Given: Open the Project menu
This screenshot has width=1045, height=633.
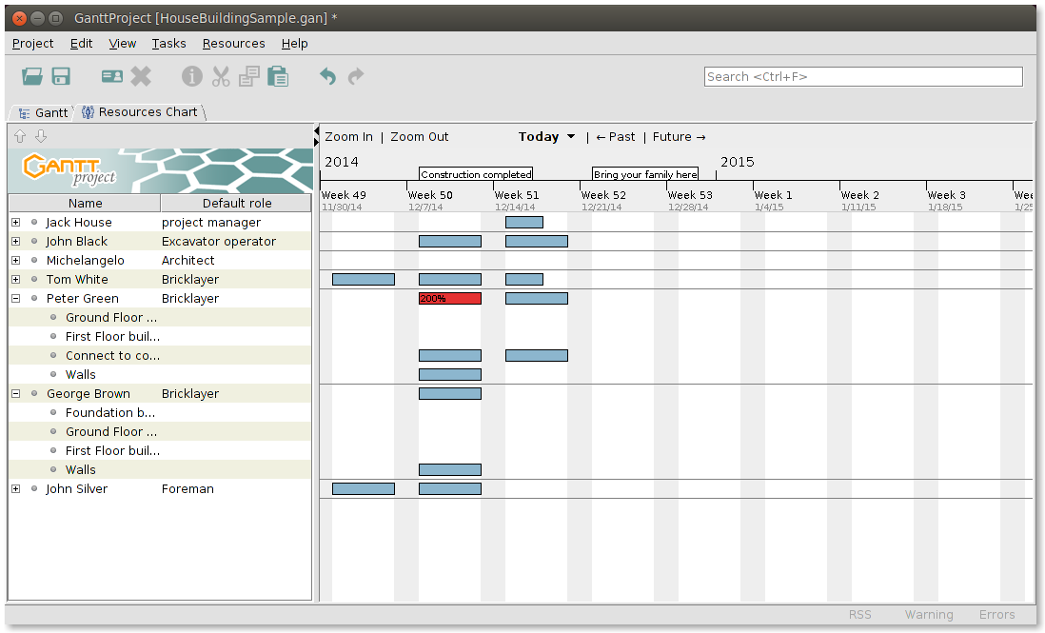Looking at the screenshot, I should click(x=32, y=44).
